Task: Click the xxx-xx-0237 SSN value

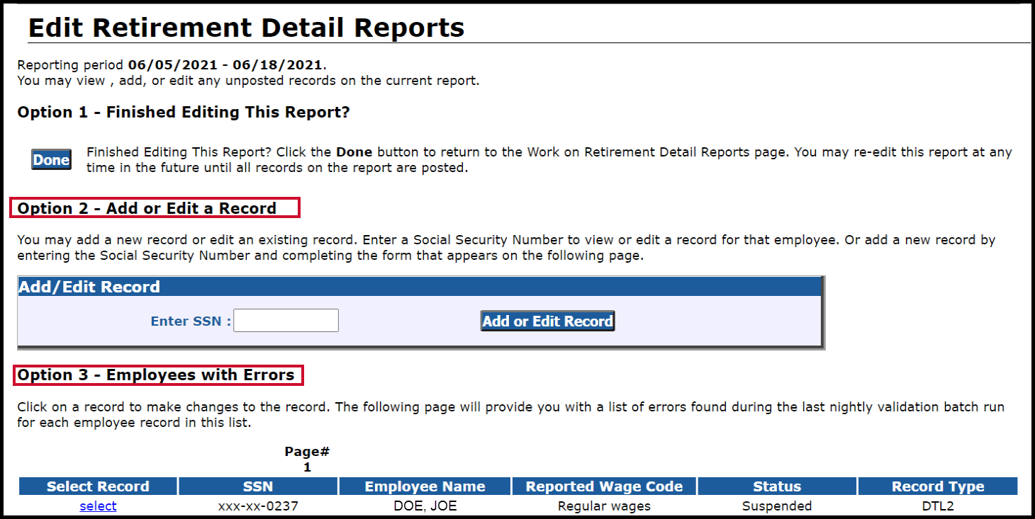Action: coord(258,506)
